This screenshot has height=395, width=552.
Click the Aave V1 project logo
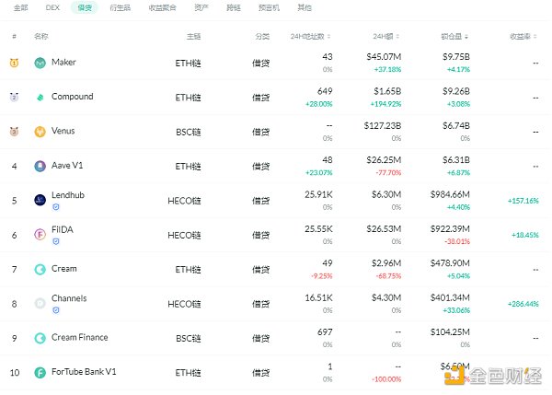click(x=40, y=166)
